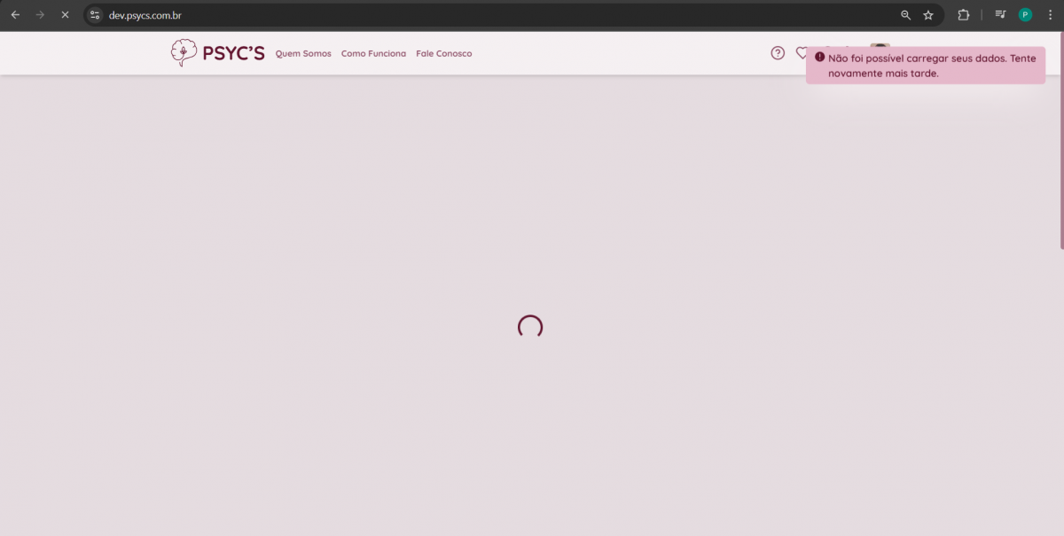Open the browser zoom magnifier icon
The height and width of the screenshot is (536, 1064).
[905, 15]
